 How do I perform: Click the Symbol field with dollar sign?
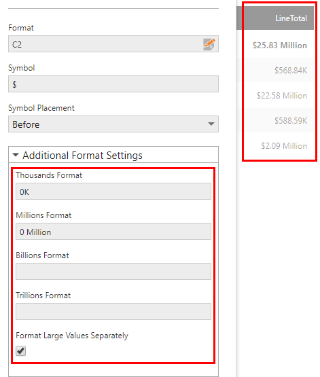coord(113,84)
